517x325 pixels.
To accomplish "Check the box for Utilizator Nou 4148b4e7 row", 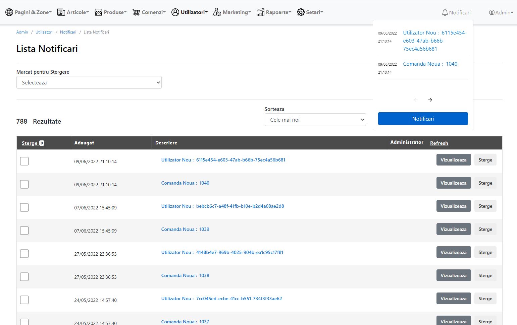I will tap(24, 254).
